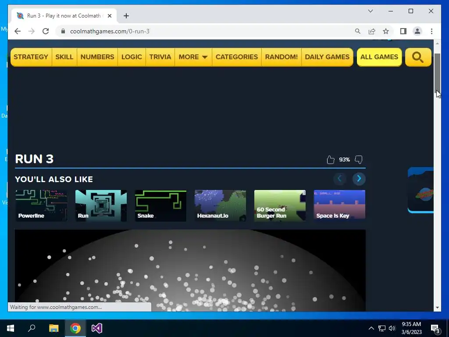
Task: Open the Skill games category
Action: pos(64,57)
